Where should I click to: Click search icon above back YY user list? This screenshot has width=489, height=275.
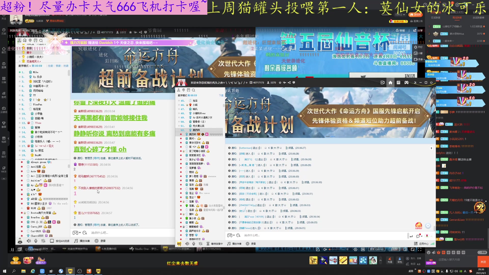[x=41, y=40]
